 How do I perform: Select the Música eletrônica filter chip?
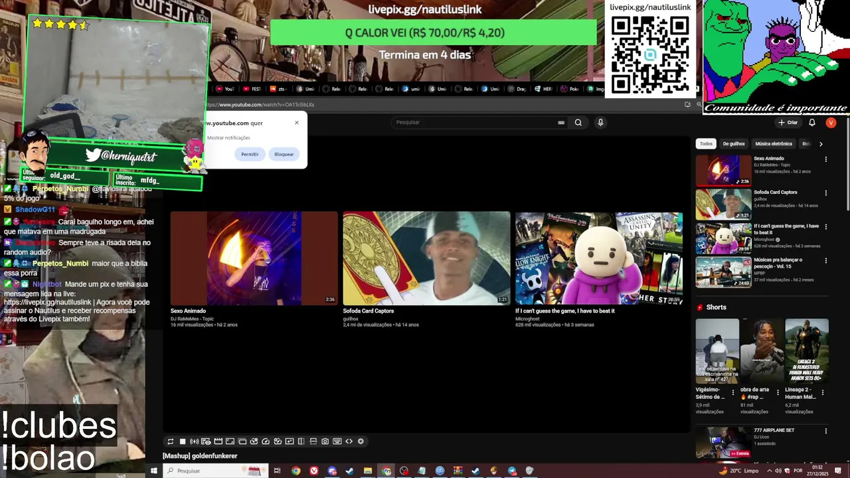774,143
